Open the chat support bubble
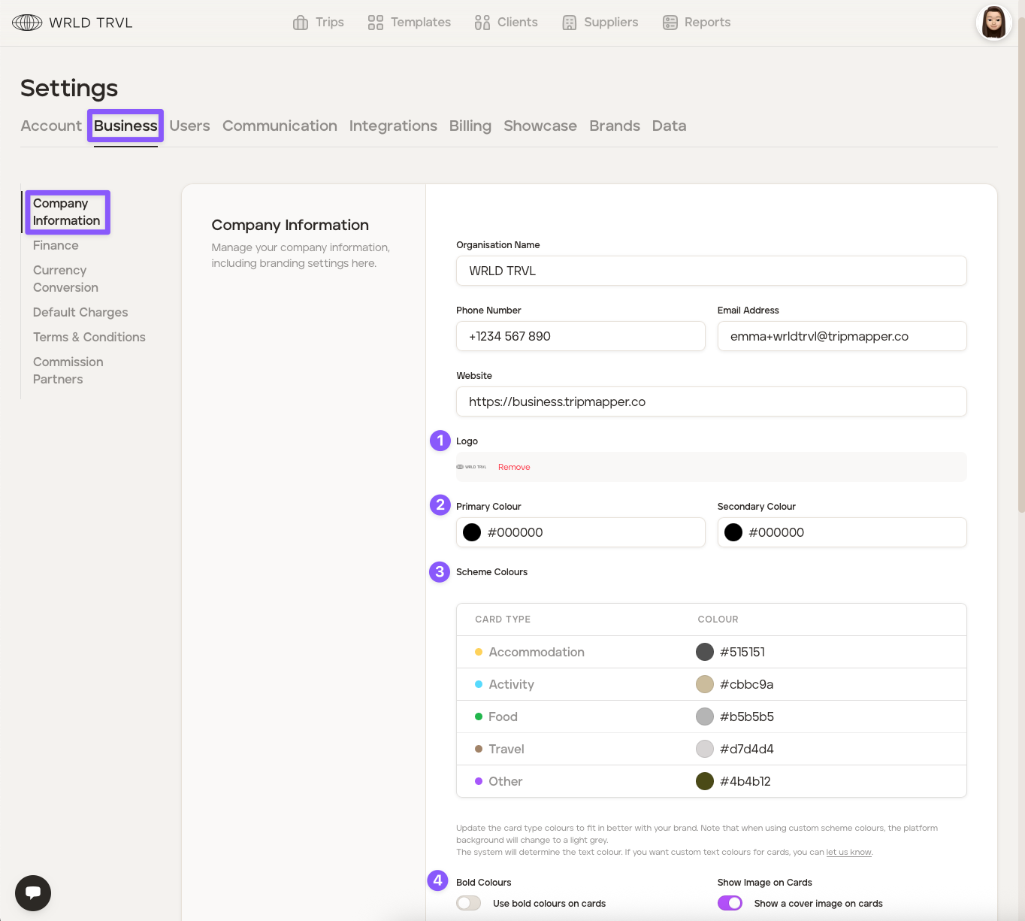This screenshot has width=1025, height=921. point(33,892)
